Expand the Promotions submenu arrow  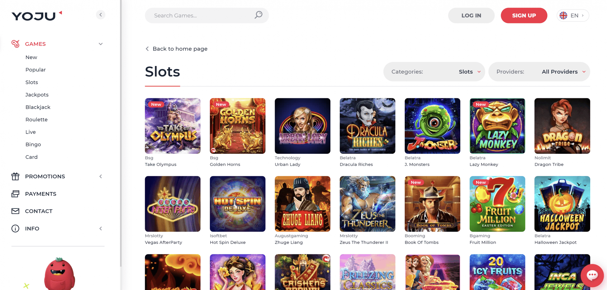(x=101, y=177)
